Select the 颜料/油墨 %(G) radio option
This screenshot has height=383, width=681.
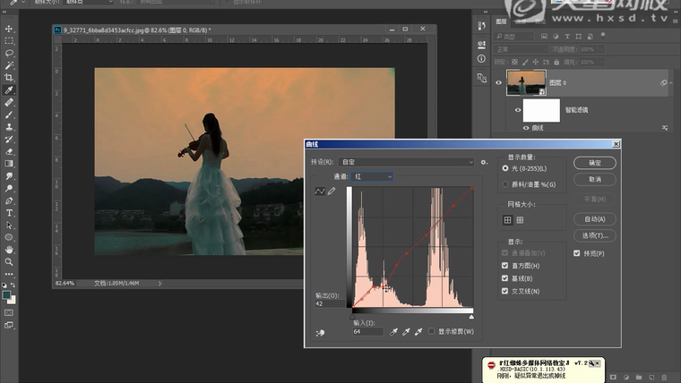click(x=505, y=183)
